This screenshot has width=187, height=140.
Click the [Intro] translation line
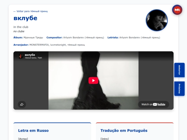pyautogui.click(x=105, y=139)
